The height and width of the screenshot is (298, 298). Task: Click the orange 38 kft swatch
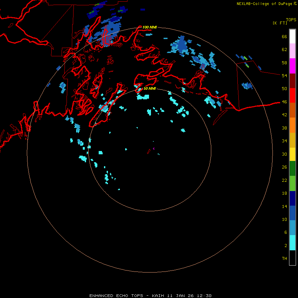(x=292, y=125)
